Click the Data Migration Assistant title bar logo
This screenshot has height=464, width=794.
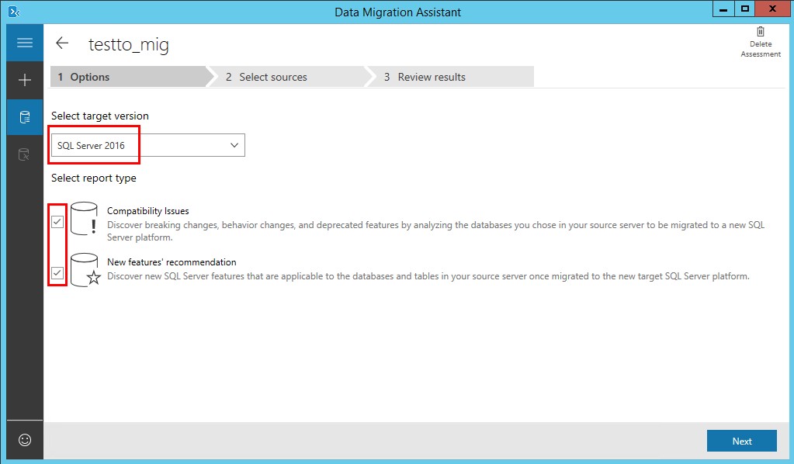[x=14, y=12]
